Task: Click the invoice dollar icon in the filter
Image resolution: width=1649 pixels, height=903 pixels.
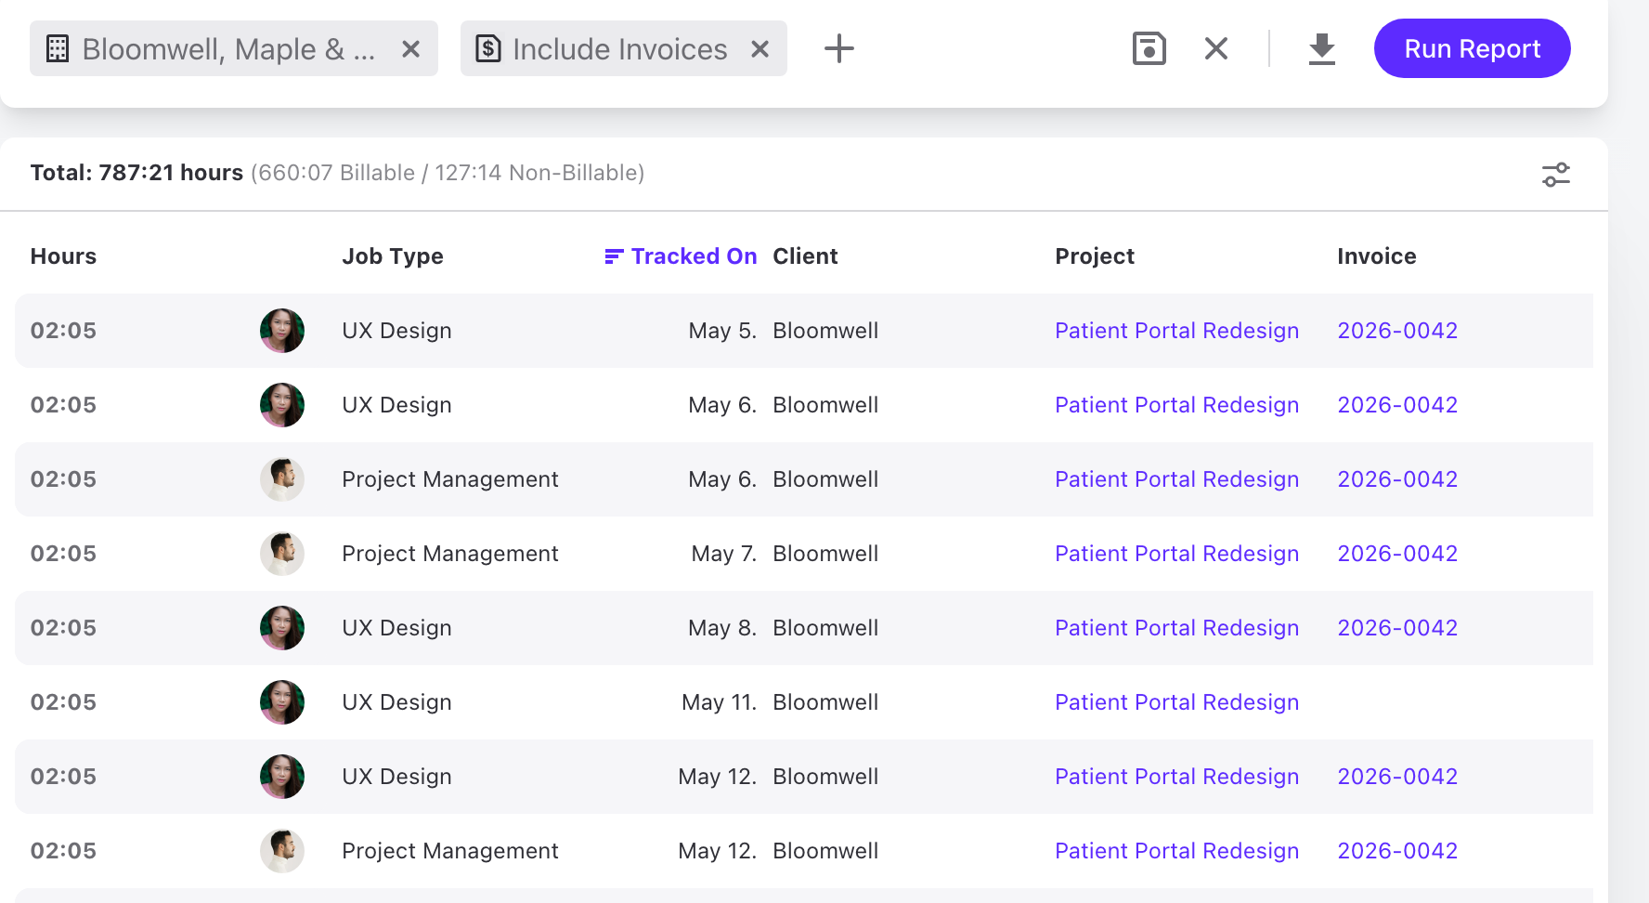Action: (488, 49)
